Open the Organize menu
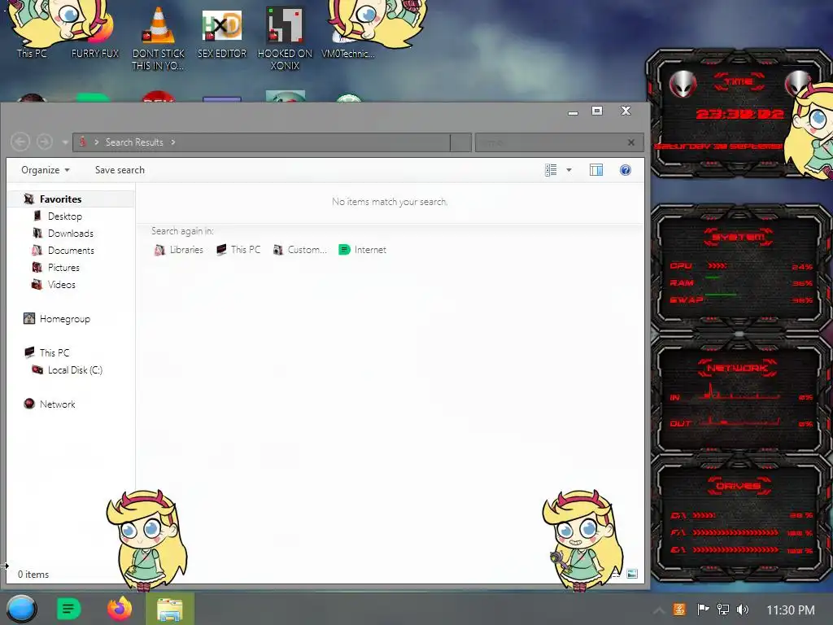 click(46, 170)
